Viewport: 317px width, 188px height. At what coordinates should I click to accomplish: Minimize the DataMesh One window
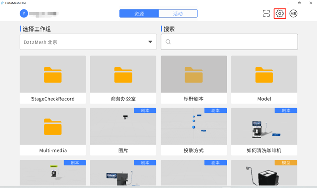[x=288, y=3]
